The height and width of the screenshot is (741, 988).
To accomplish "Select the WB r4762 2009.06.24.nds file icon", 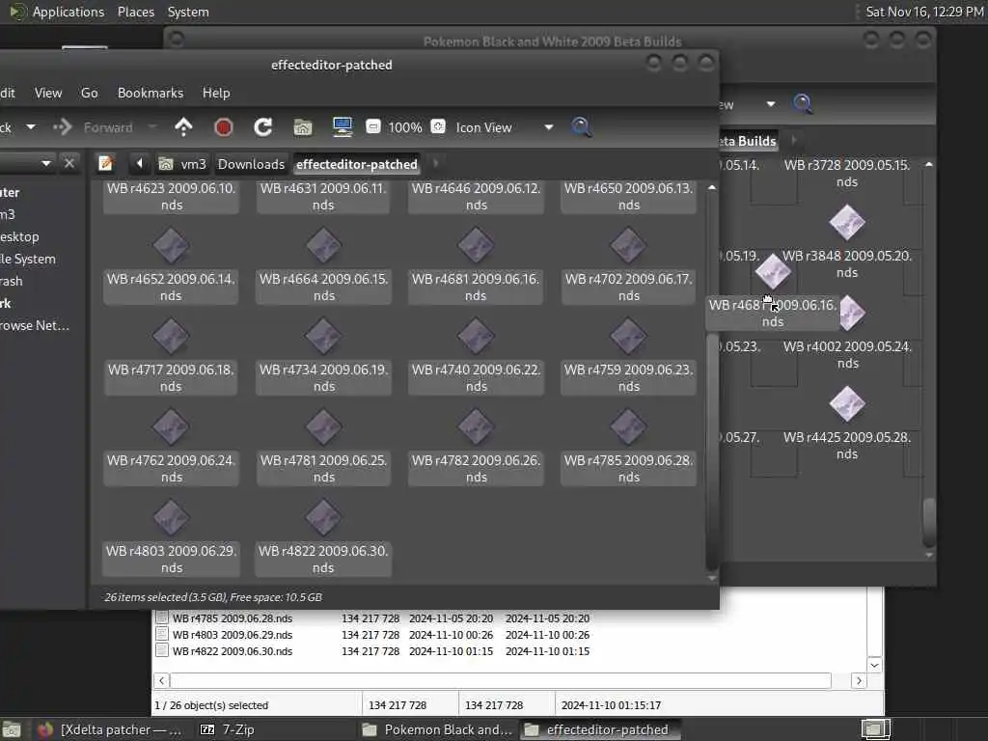I will (x=171, y=427).
